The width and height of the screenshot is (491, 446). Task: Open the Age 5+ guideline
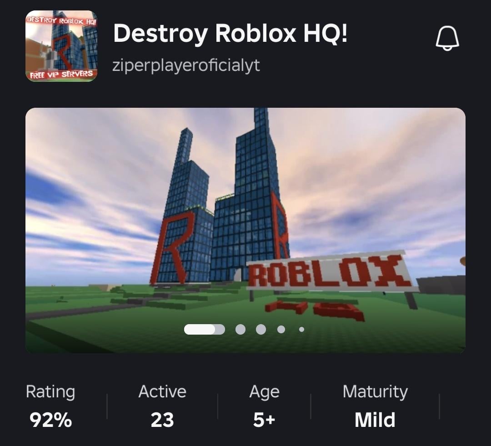point(264,406)
